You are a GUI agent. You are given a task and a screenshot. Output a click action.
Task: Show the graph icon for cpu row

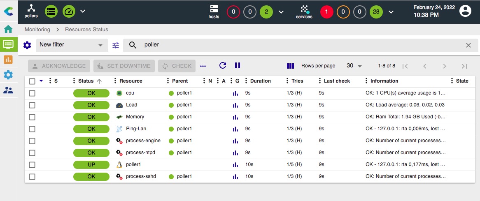coord(235,93)
